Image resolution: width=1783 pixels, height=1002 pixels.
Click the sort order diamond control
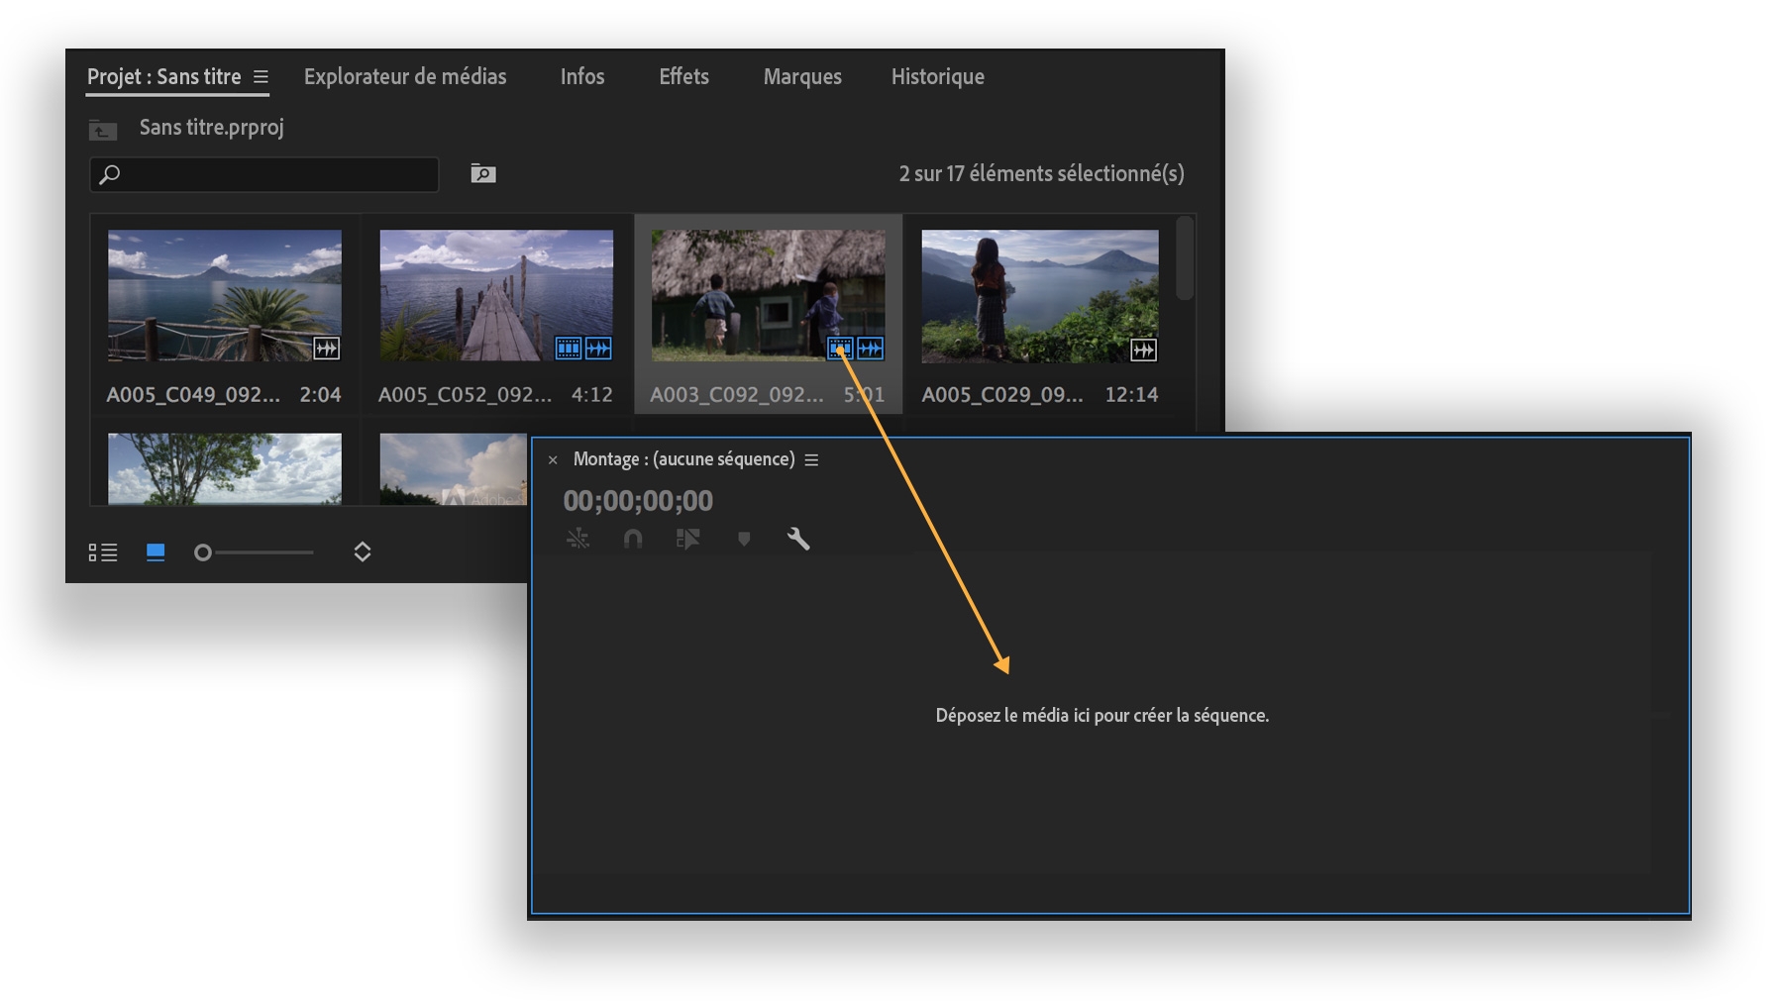362,551
